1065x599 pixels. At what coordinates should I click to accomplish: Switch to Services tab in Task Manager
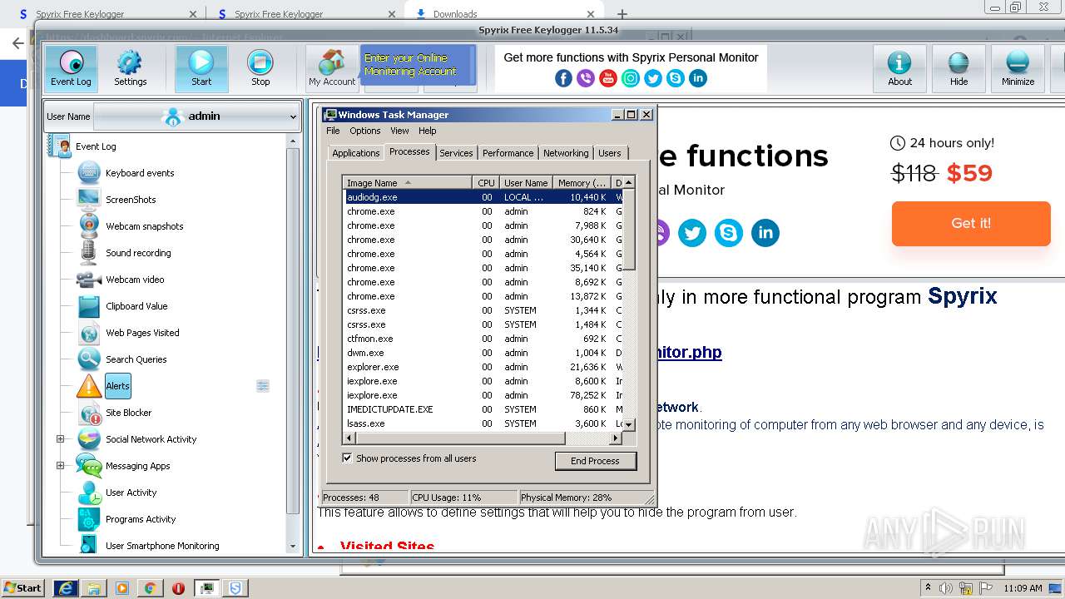[x=456, y=153]
